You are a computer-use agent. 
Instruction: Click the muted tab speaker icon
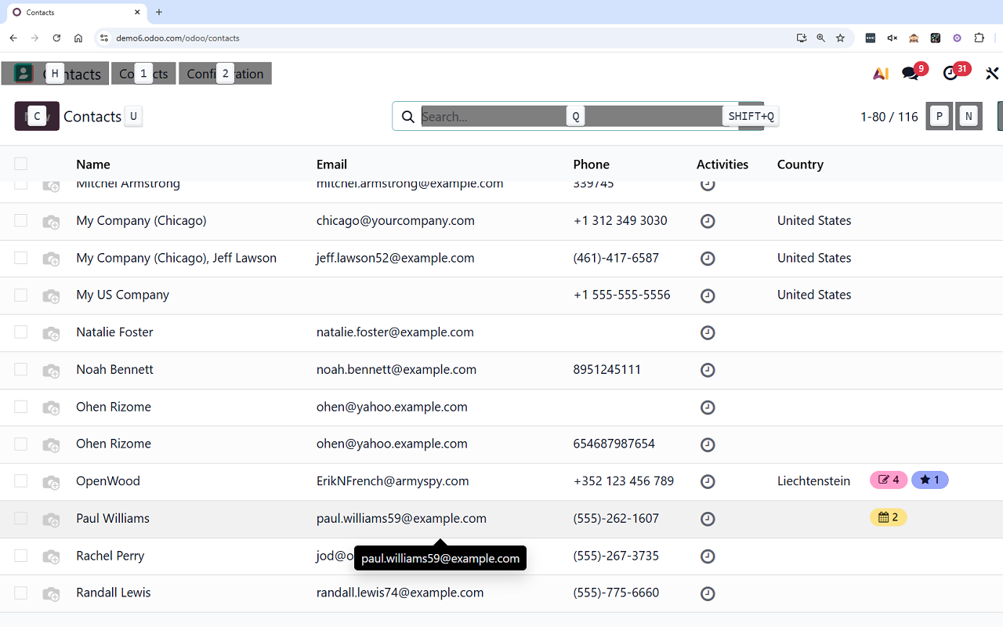point(892,38)
